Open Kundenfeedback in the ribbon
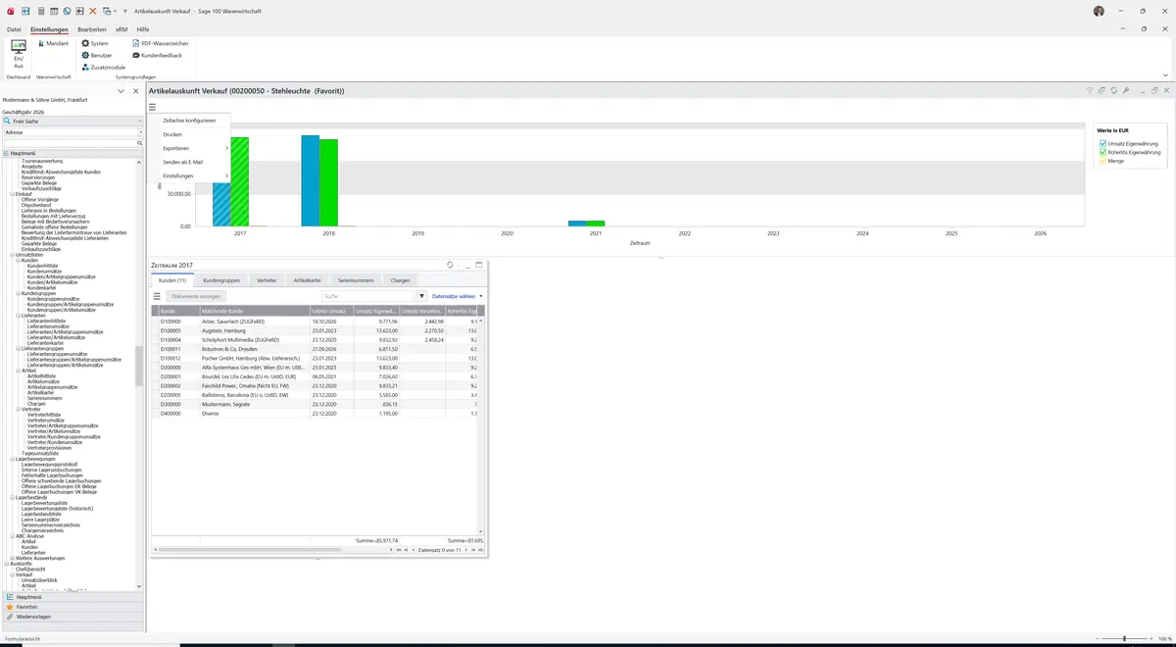Viewport: 1176px width, 647px height. coord(156,55)
